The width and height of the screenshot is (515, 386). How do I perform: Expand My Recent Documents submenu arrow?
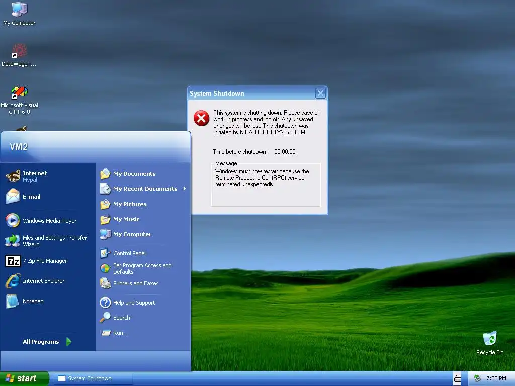(x=184, y=189)
